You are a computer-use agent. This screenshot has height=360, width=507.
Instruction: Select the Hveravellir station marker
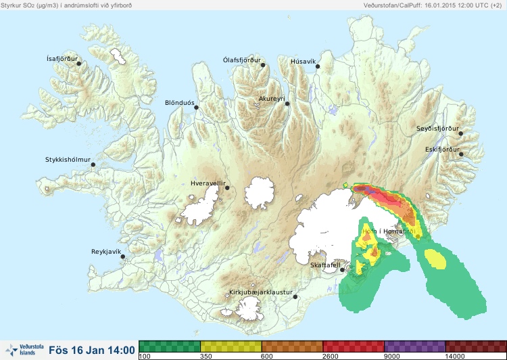pyautogui.click(x=227, y=187)
